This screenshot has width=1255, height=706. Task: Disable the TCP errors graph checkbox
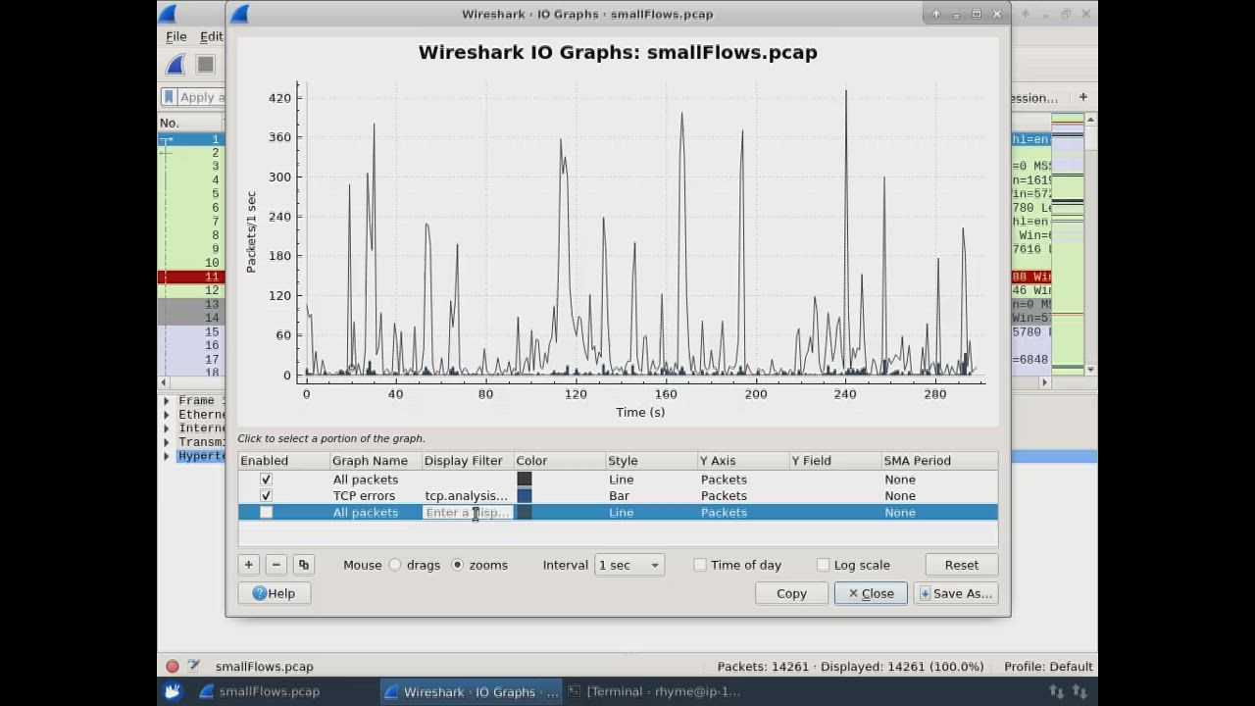tap(266, 496)
